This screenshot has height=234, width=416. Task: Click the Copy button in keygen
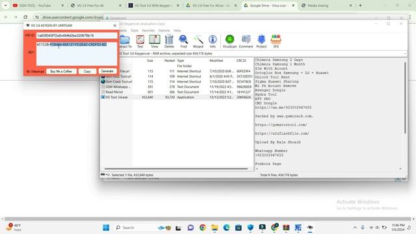coord(87,71)
